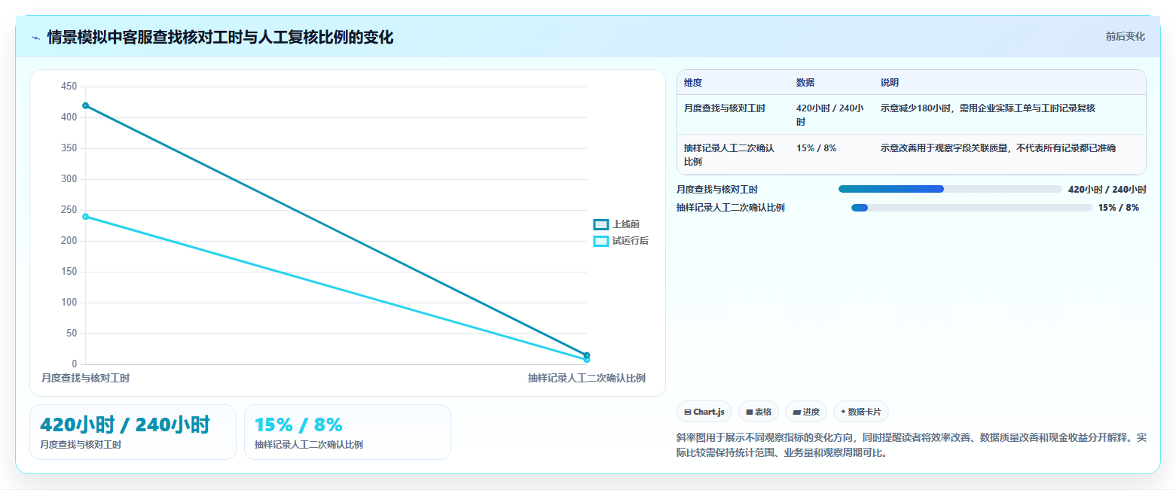Screen dimensions: 1176x490
Task: Click progress value text 15% / 8%
Action: click(x=1118, y=208)
